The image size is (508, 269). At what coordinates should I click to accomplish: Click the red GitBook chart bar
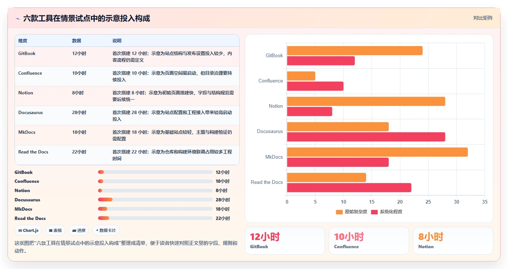321,61
